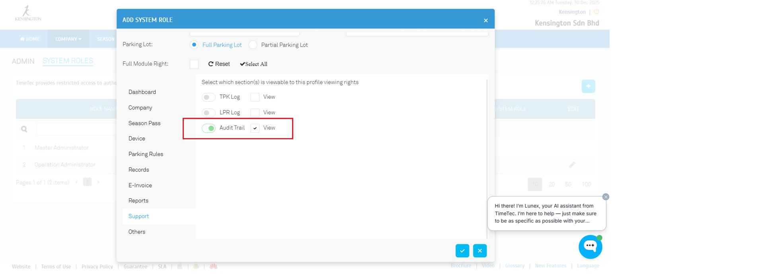Select the Others section
The width and height of the screenshot is (760, 277).
[x=137, y=232]
